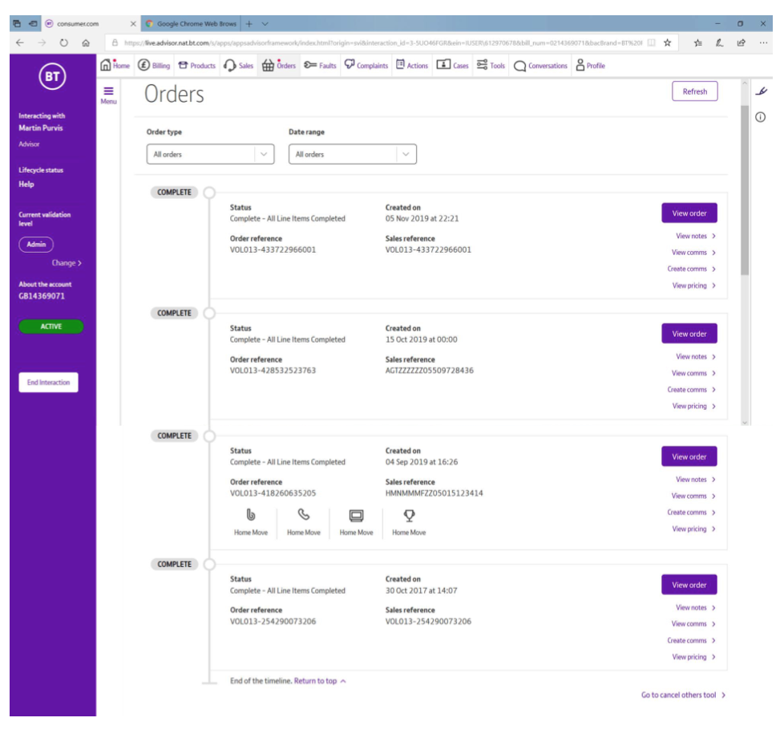Open the Cases tab

(x=452, y=66)
